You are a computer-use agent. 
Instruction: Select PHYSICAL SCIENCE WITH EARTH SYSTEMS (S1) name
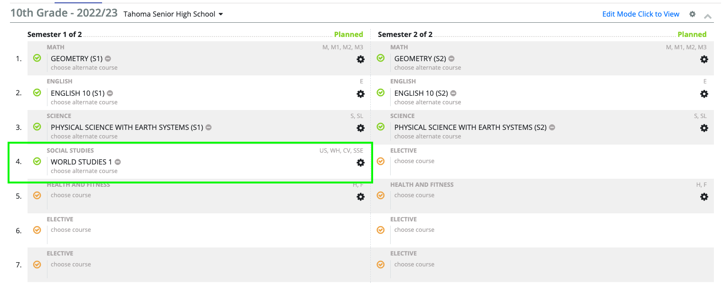127,128
